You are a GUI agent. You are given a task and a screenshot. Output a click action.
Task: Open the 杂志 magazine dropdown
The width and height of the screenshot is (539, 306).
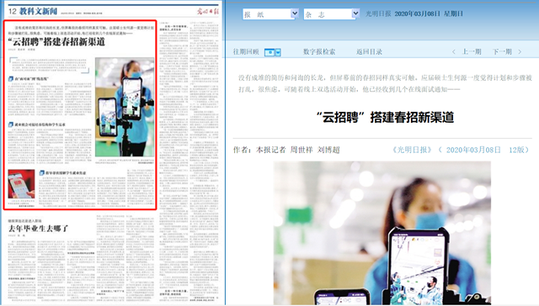pyautogui.click(x=331, y=14)
